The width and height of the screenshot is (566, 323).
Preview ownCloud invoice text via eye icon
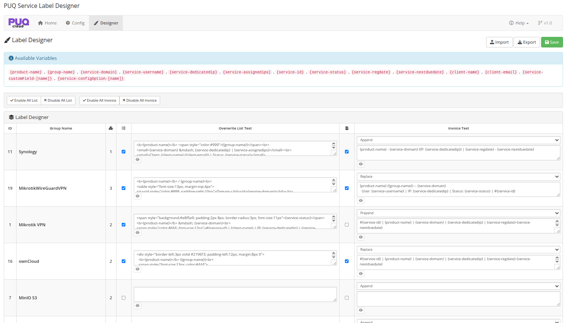point(361,273)
